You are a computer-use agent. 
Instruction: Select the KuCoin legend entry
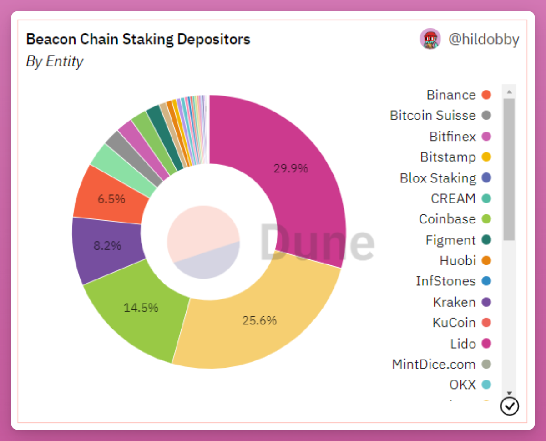point(461,323)
